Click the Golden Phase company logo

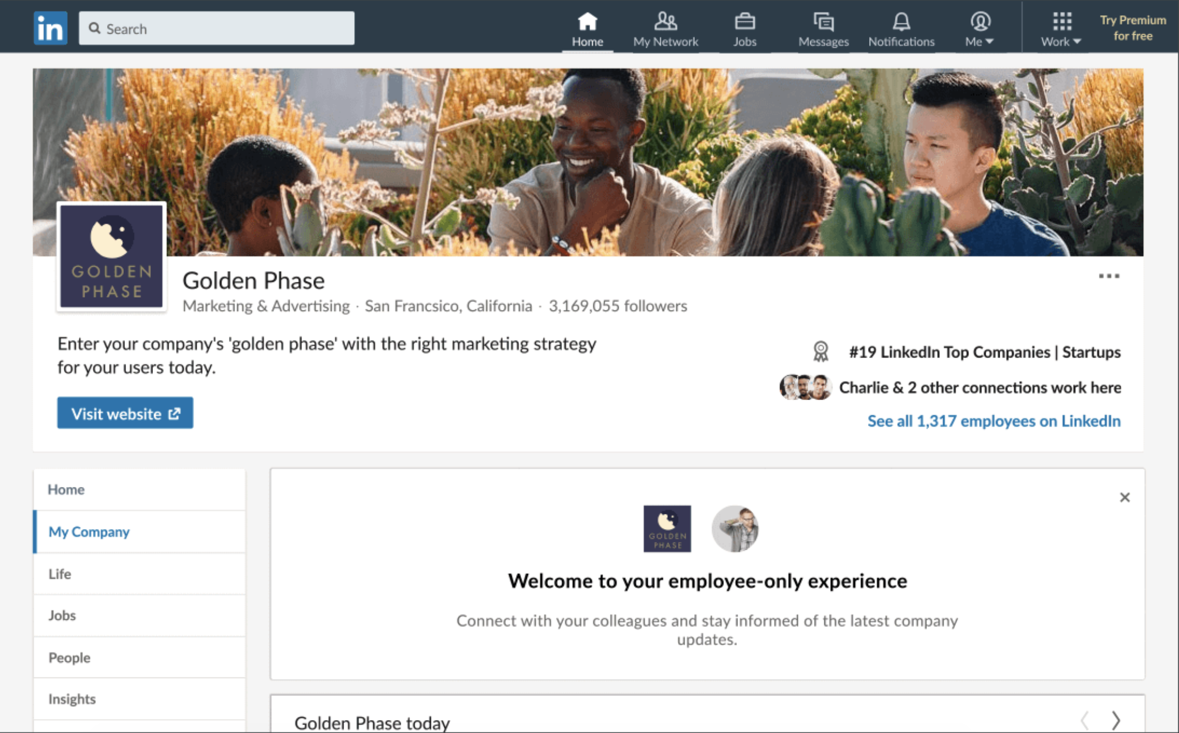112,256
